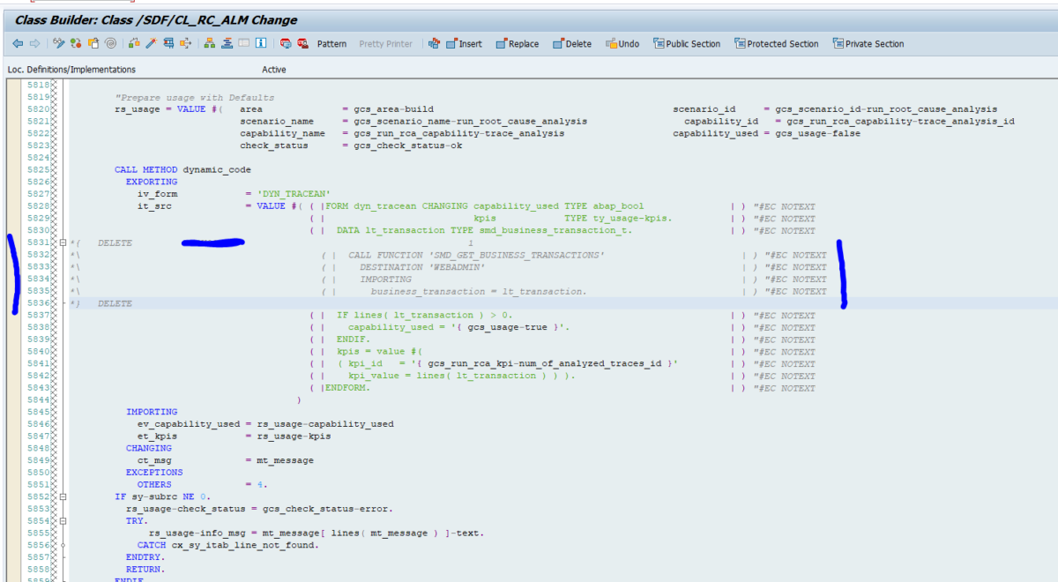Viewport: 1058px width, 582px height.
Task: Open the Protected Section
Action: (777, 44)
